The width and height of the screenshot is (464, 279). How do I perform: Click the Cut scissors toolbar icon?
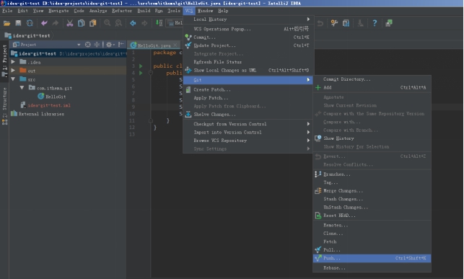69,23
